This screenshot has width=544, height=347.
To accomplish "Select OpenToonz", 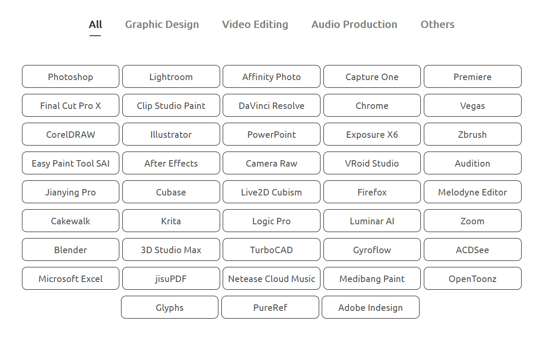I will point(473,279).
